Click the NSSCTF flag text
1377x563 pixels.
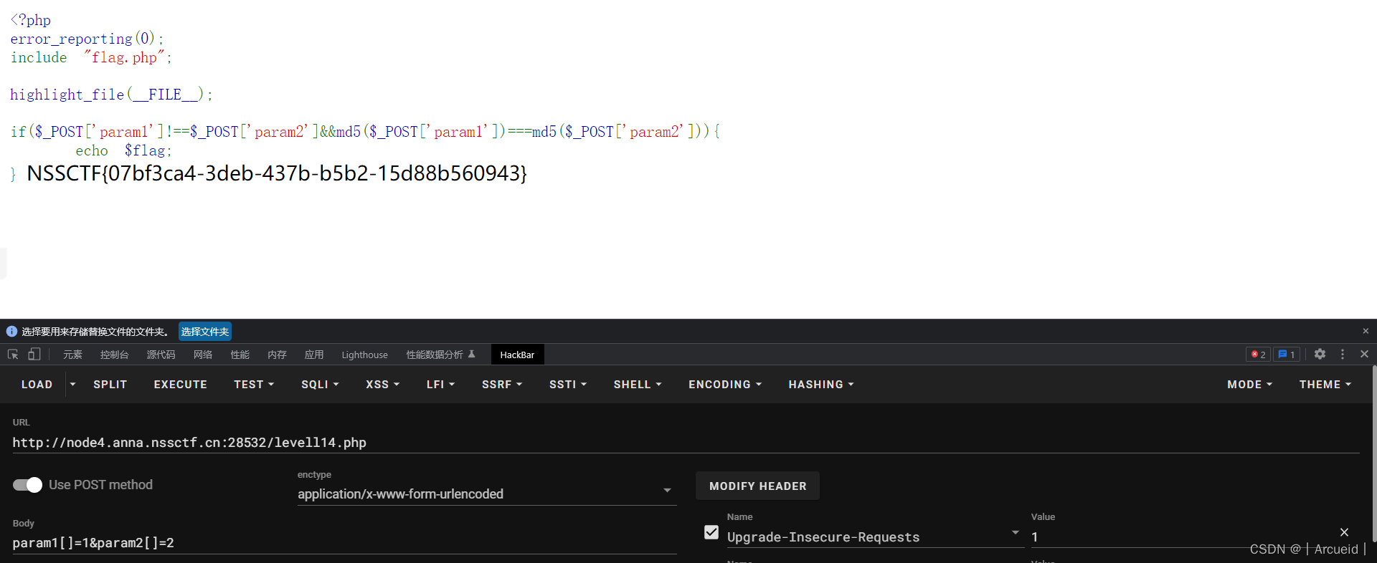pos(277,173)
